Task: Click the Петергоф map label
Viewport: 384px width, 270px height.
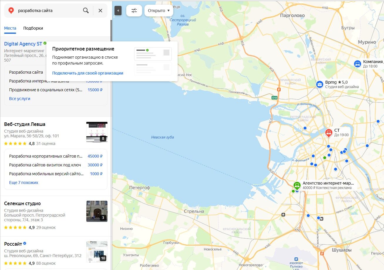Action: tap(139, 188)
